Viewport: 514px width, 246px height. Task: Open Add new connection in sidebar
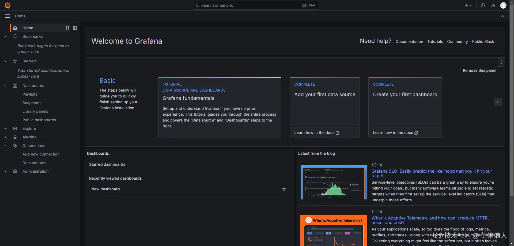click(41, 154)
